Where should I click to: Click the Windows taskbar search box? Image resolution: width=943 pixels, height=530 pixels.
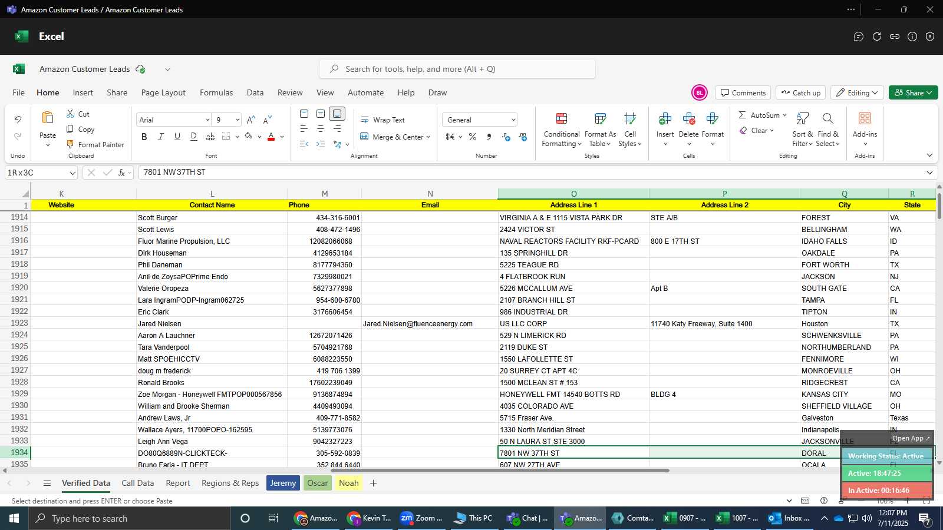pyautogui.click(x=130, y=518)
